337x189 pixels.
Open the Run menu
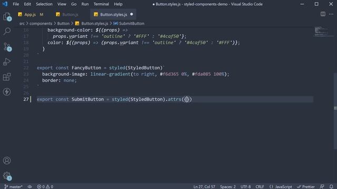pyautogui.click(x=85, y=4)
